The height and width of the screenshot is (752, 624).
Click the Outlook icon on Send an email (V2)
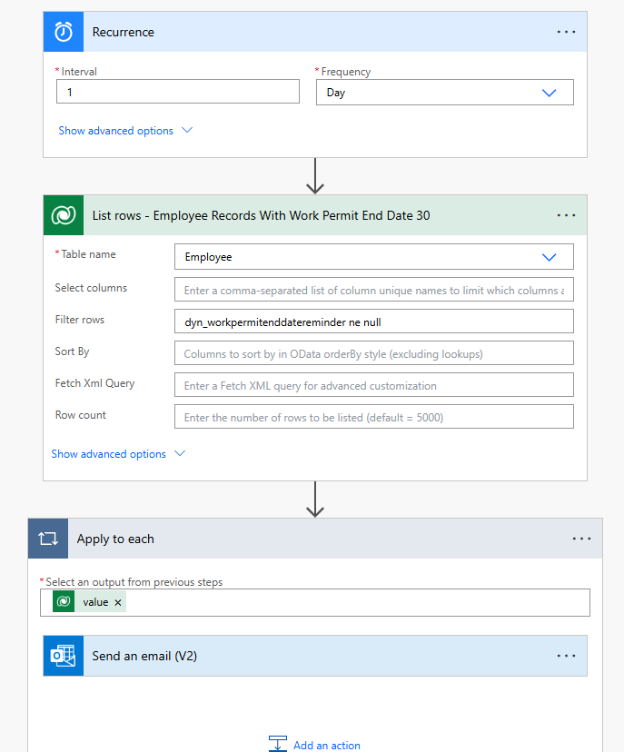click(x=63, y=655)
